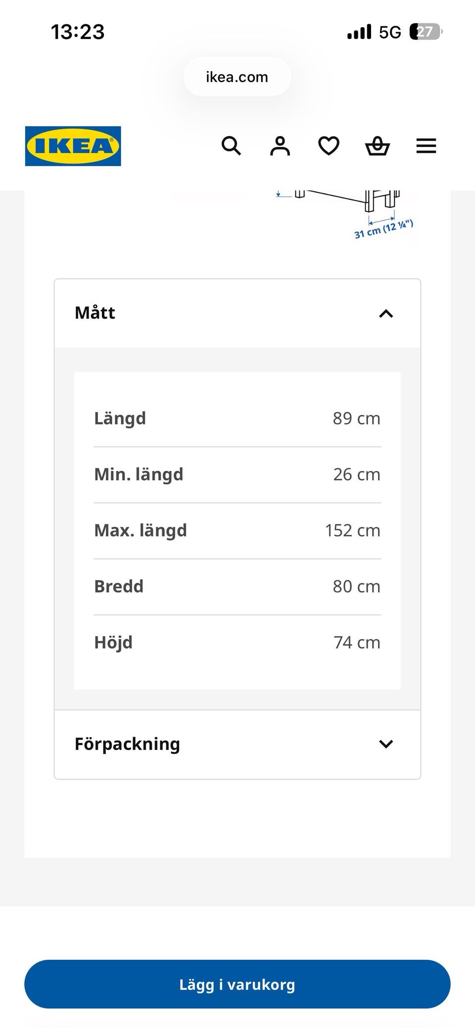
Task: Select the Längd 89 cm row
Action: (x=237, y=419)
